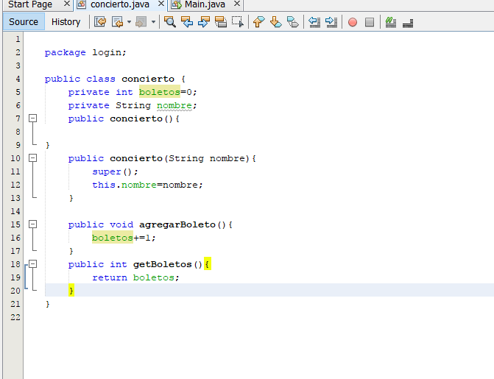This screenshot has height=379, width=494.
Task: Click the yellow-highlighted closing brace on line 20
Action: tap(71, 290)
